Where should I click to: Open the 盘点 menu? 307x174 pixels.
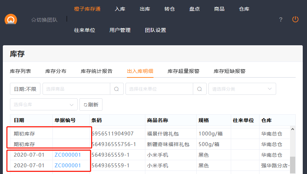pos(195,9)
